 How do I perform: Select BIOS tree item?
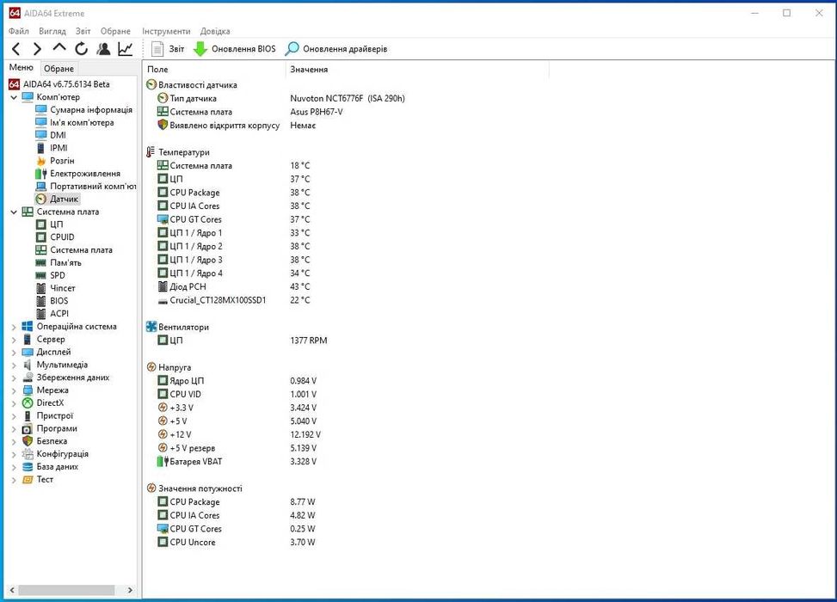click(58, 301)
